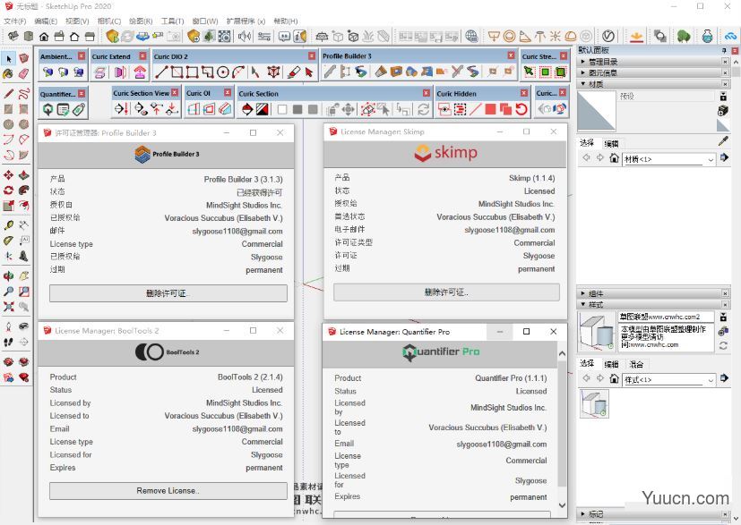Select the Zoom magnifier tool

(8, 292)
